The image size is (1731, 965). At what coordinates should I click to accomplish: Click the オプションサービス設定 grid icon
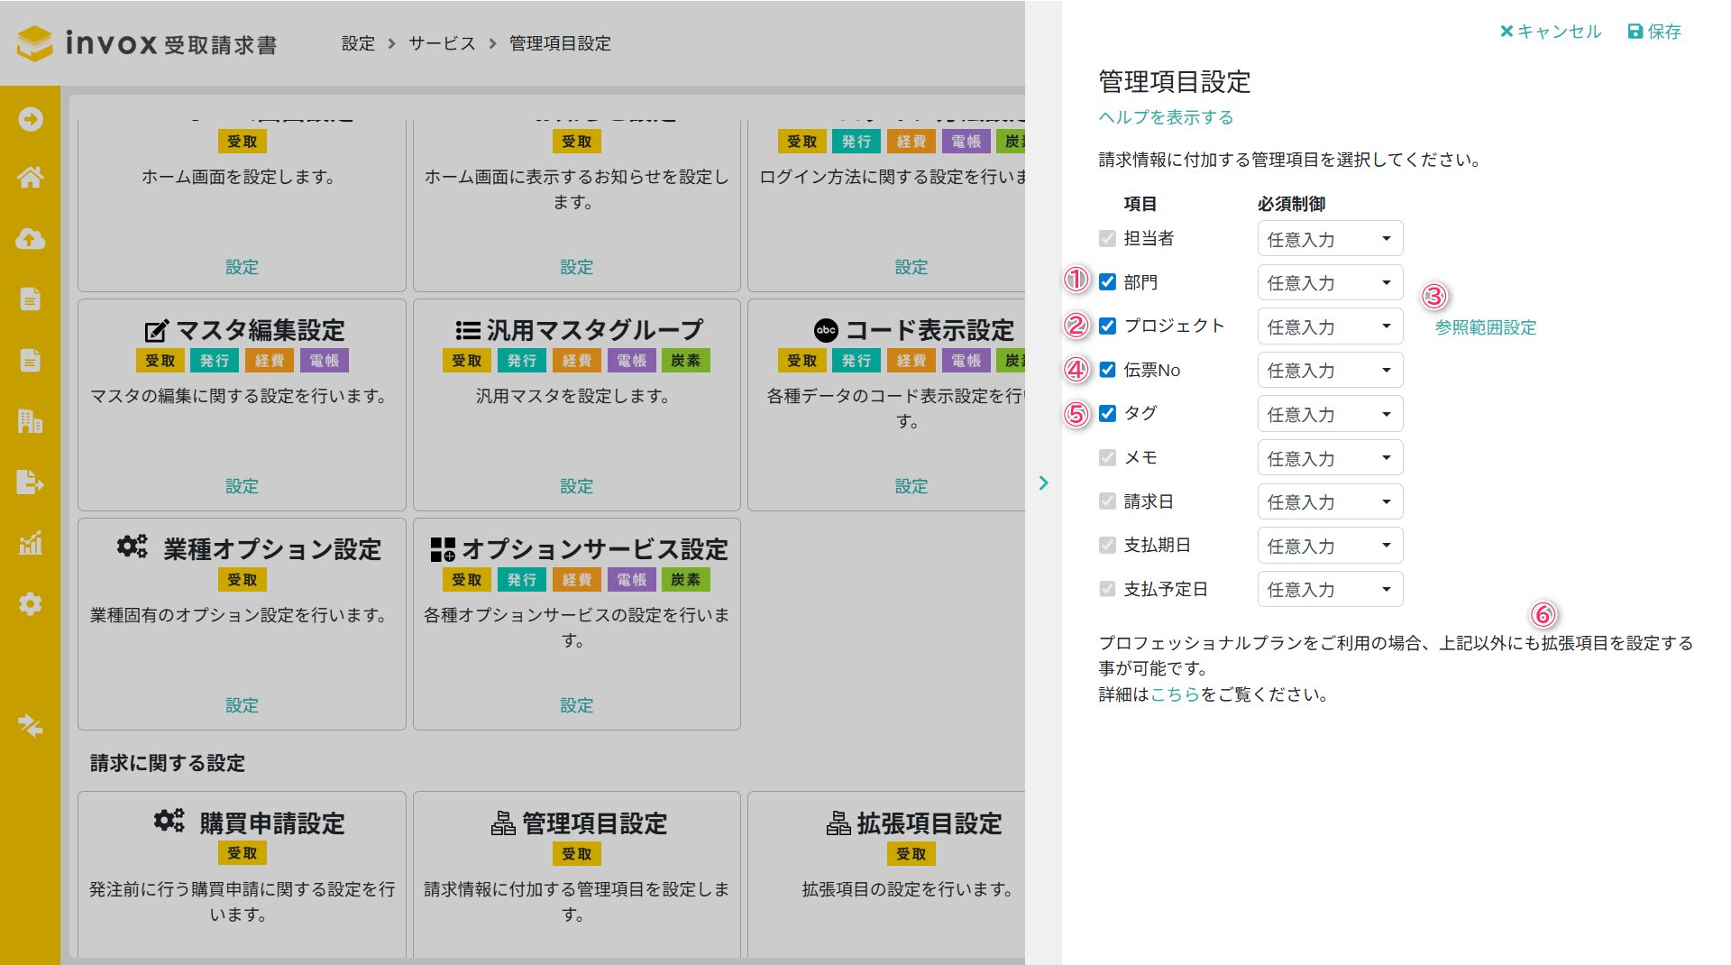[x=443, y=549]
